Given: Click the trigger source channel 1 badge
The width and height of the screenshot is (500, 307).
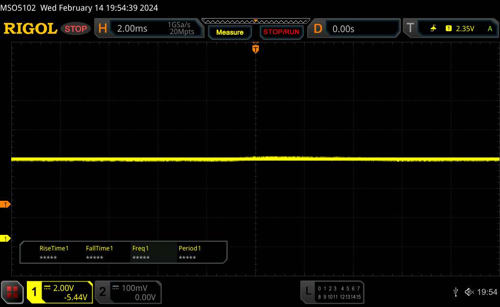Looking at the screenshot, I should point(448,29).
